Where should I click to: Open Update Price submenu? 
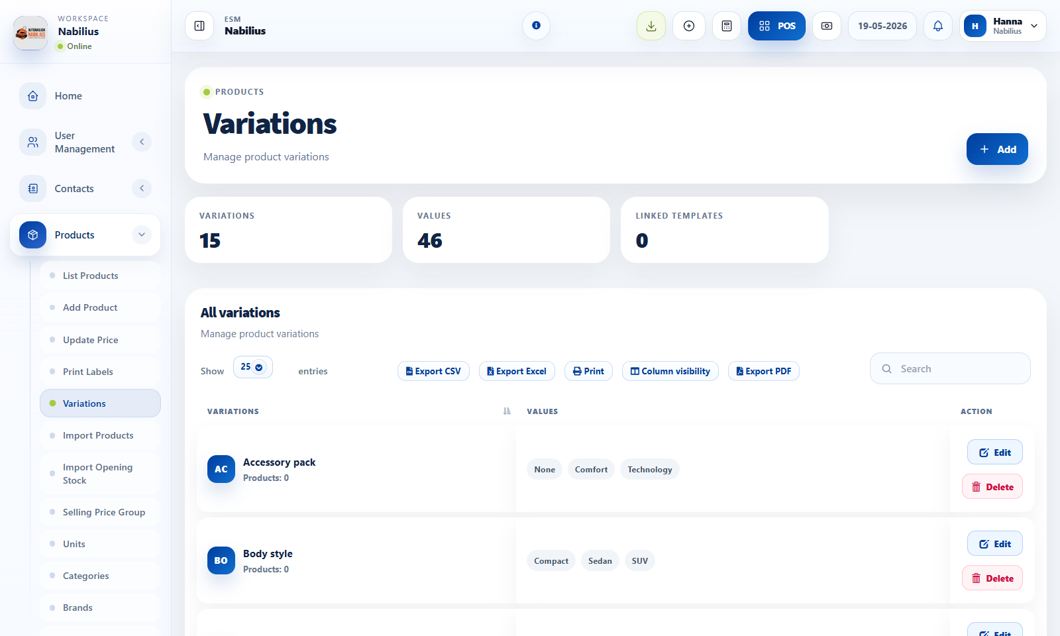tap(100, 340)
